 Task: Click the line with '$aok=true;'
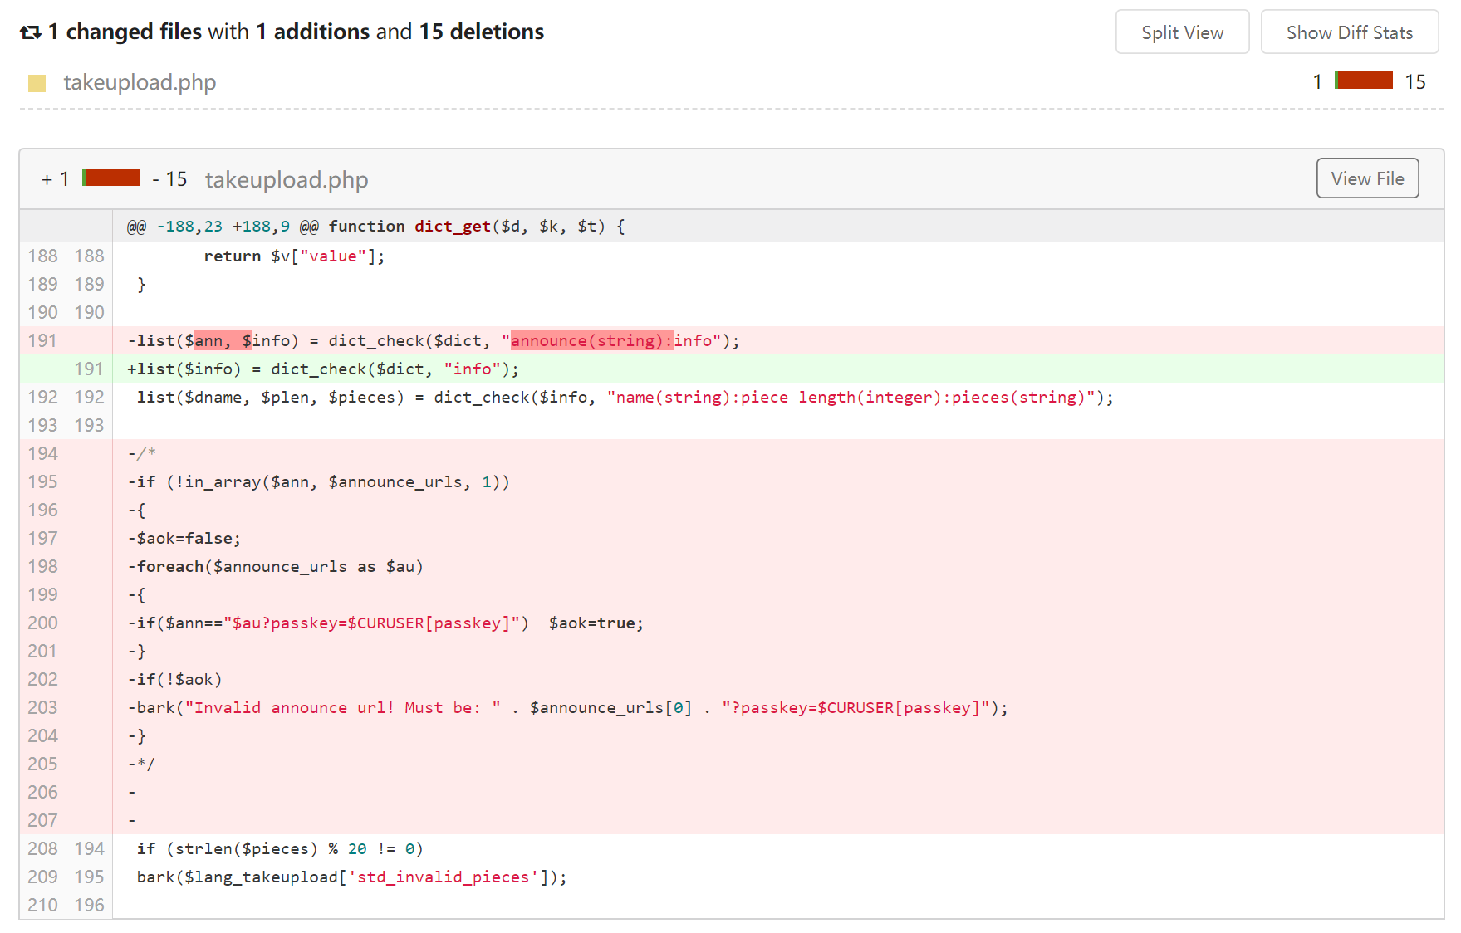(x=778, y=623)
